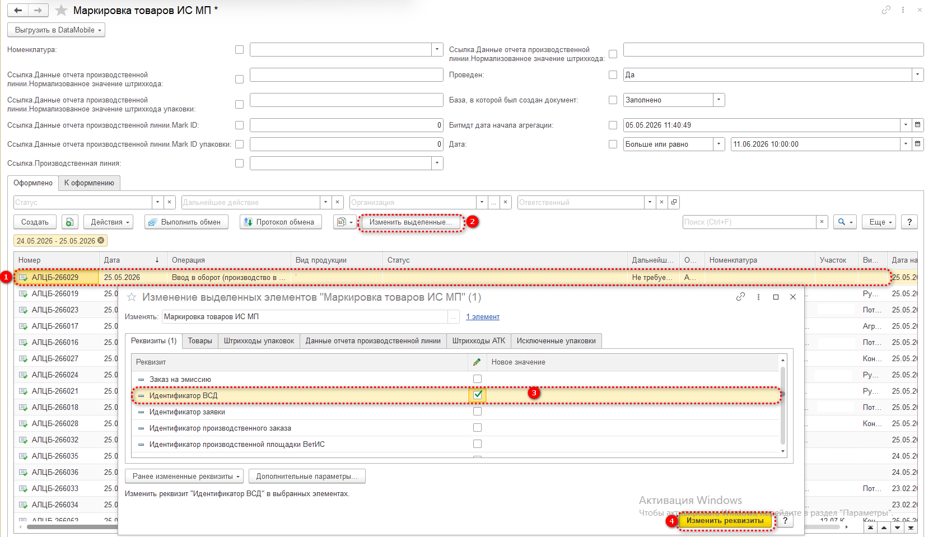Open Ранее измененные реквизиты dropdown

(184, 477)
